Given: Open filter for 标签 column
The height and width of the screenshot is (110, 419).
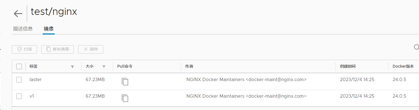Looking at the screenshot, I should [72, 67].
